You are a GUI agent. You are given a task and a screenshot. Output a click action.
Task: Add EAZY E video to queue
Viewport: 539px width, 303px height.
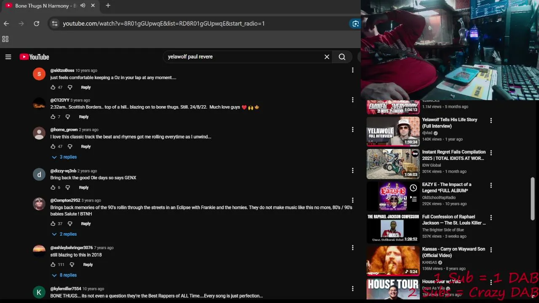click(x=413, y=199)
